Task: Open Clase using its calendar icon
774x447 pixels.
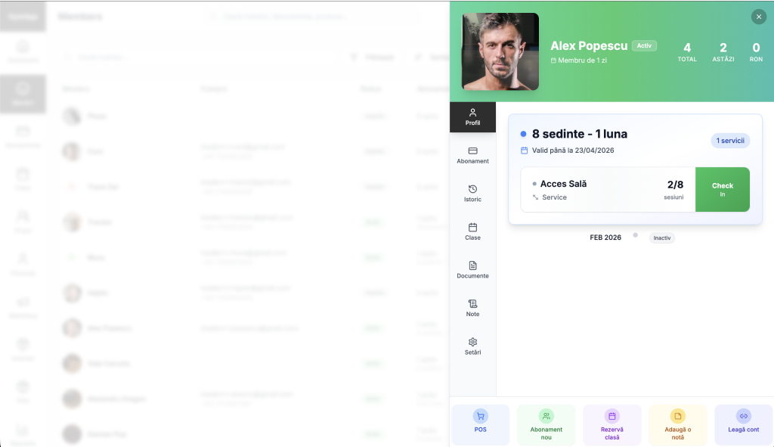Action: [x=472, y=228]
